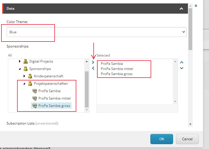
Task: Select Sponsorships in the All tree
Action: coord(40,69)
